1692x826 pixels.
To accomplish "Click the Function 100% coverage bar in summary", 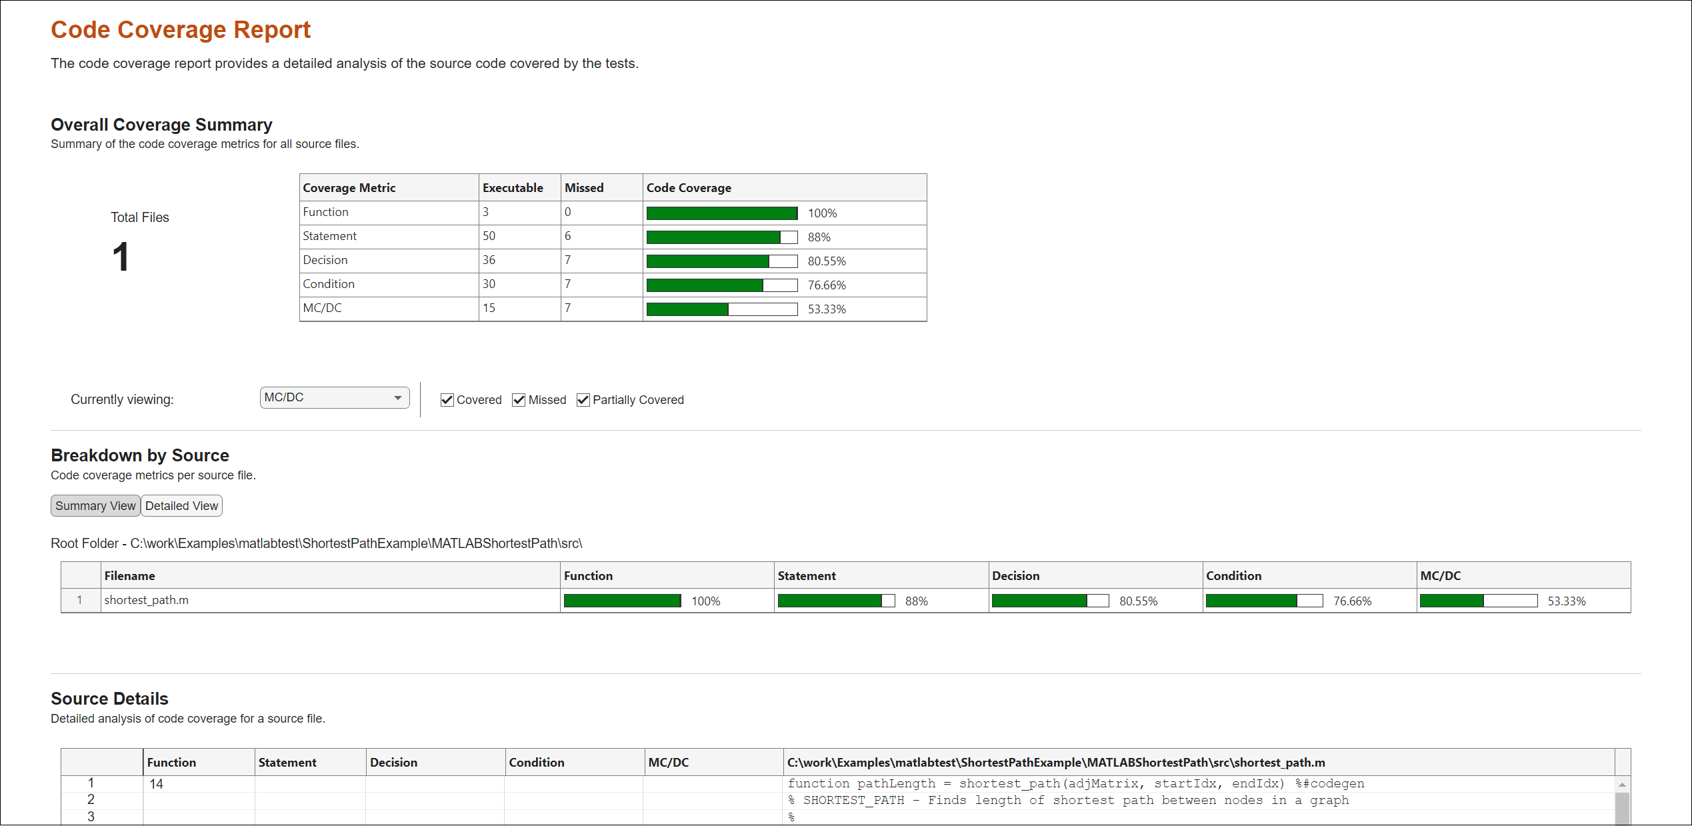I will click(x=721, y=213).
